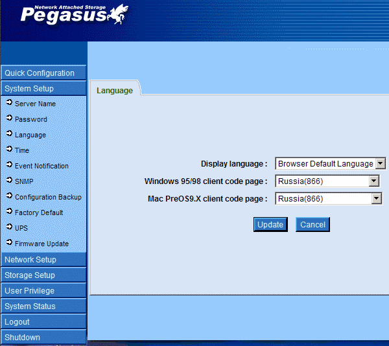
Task: Go to Configuration Backup page
Action: coord(48,197)
